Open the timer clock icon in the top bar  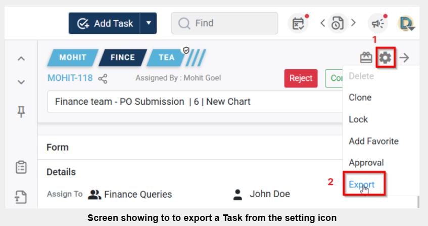pyautogui.click(x=336, y=23)
